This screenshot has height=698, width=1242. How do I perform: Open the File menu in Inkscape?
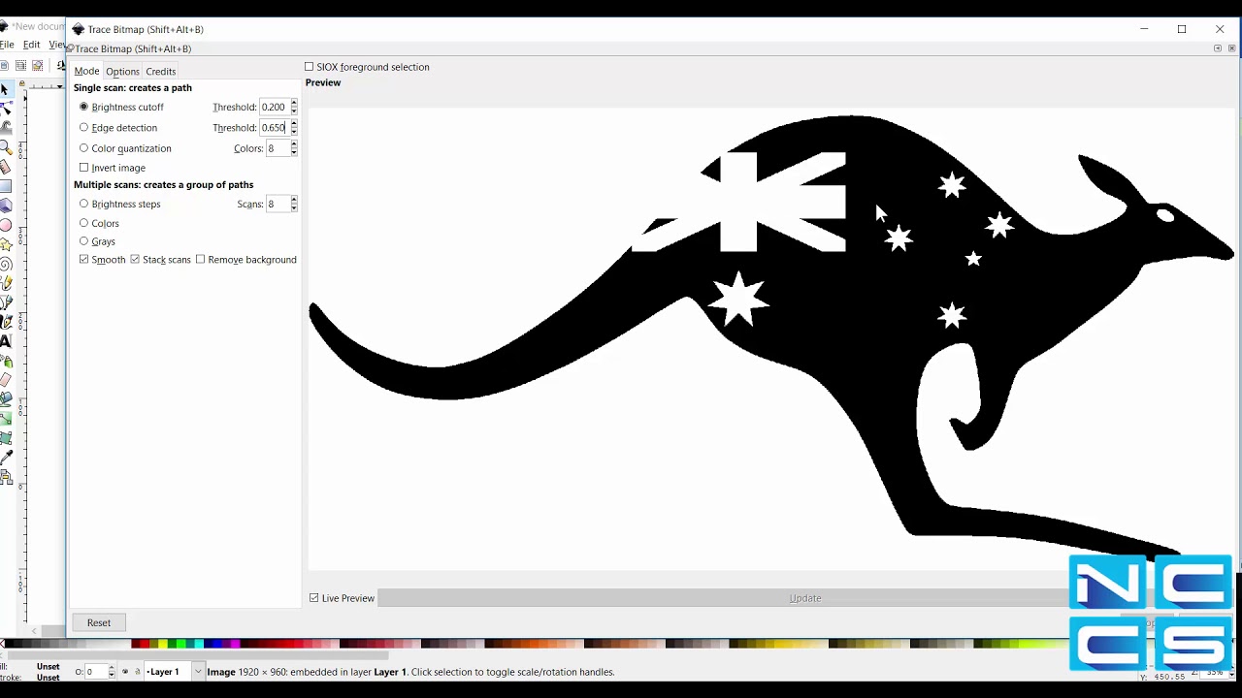click(x=6, y=45)
